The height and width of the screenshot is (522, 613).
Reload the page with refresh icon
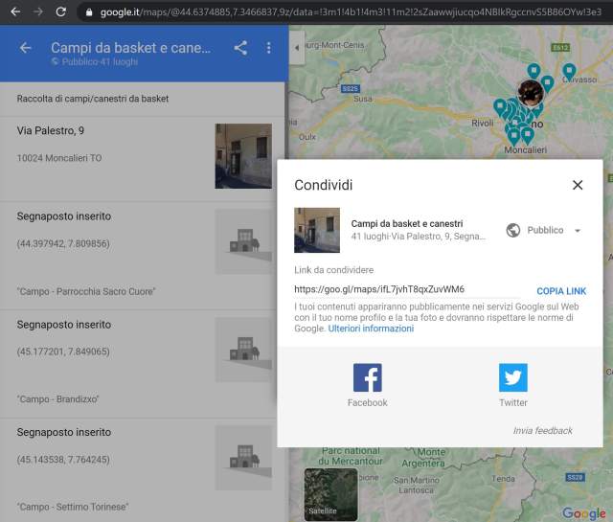(x=60, y=12)
